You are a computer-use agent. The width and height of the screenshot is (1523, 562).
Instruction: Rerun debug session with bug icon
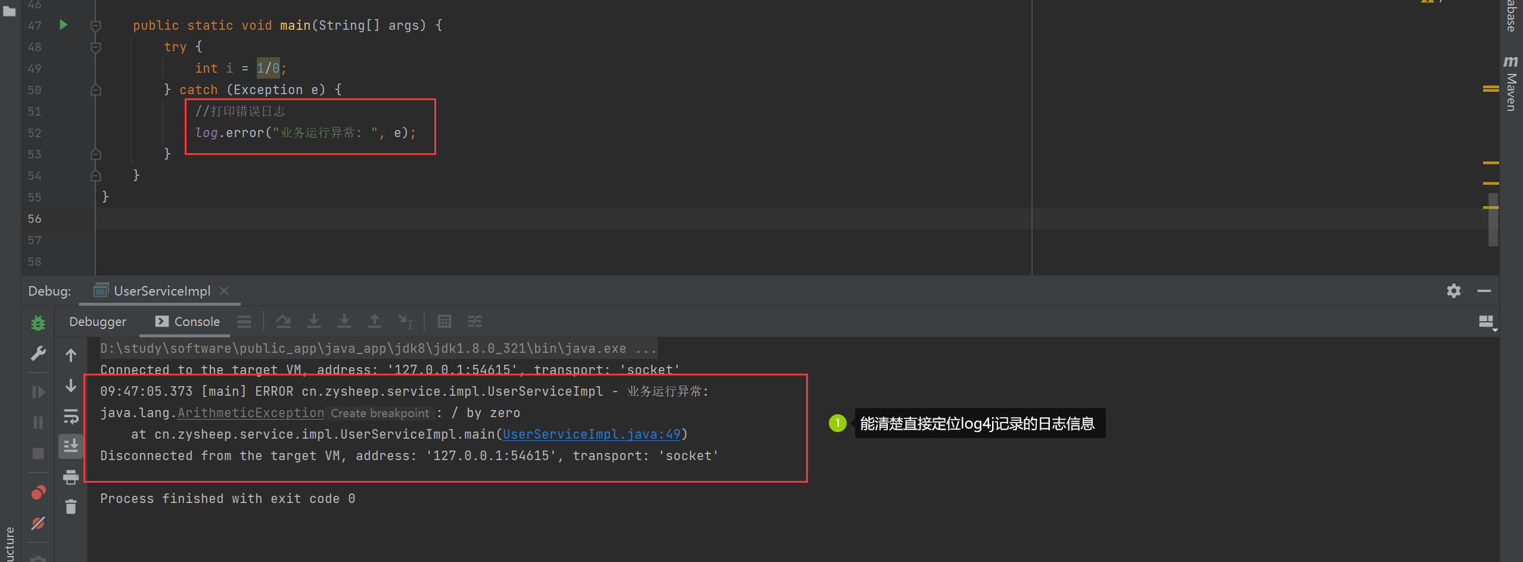[38, 323]
